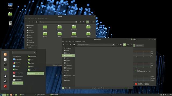Open File menu in Documents window
172x96 pixels.
[x=63, y=42]
